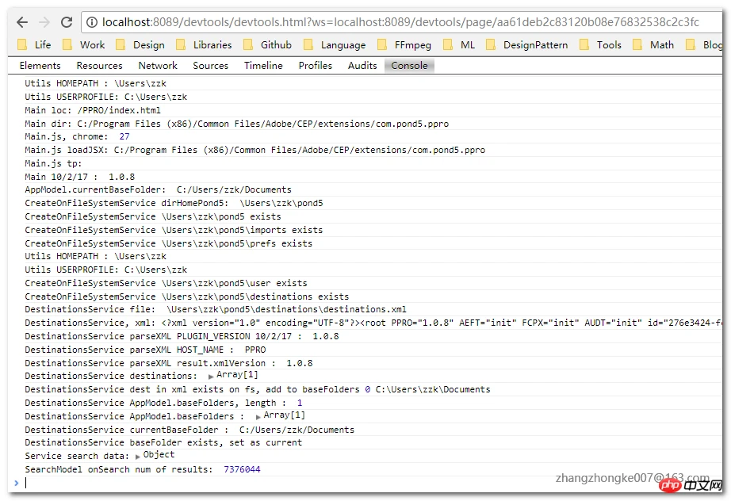The height and width of the screenshot is (501, 731).
Task: Click the 'pond5\imports exists' log line
Action: [x=174, y=230]
